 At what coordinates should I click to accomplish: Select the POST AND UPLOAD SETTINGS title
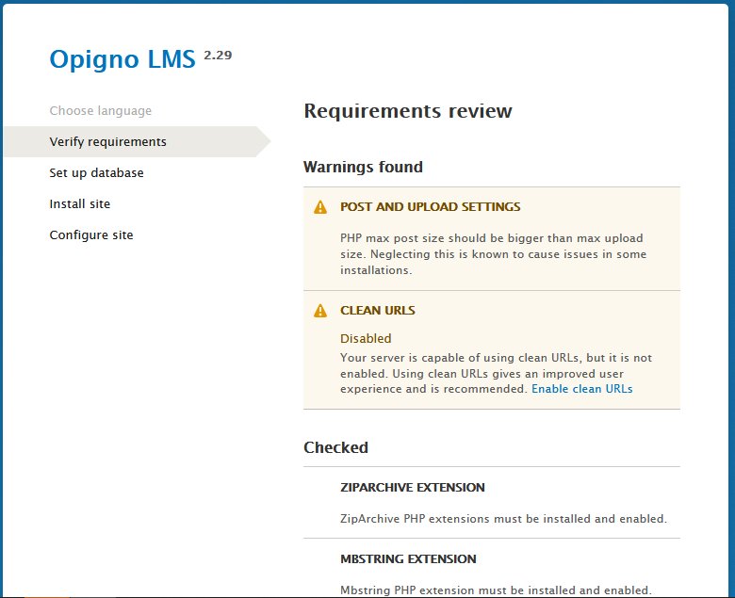coord(430,207)
